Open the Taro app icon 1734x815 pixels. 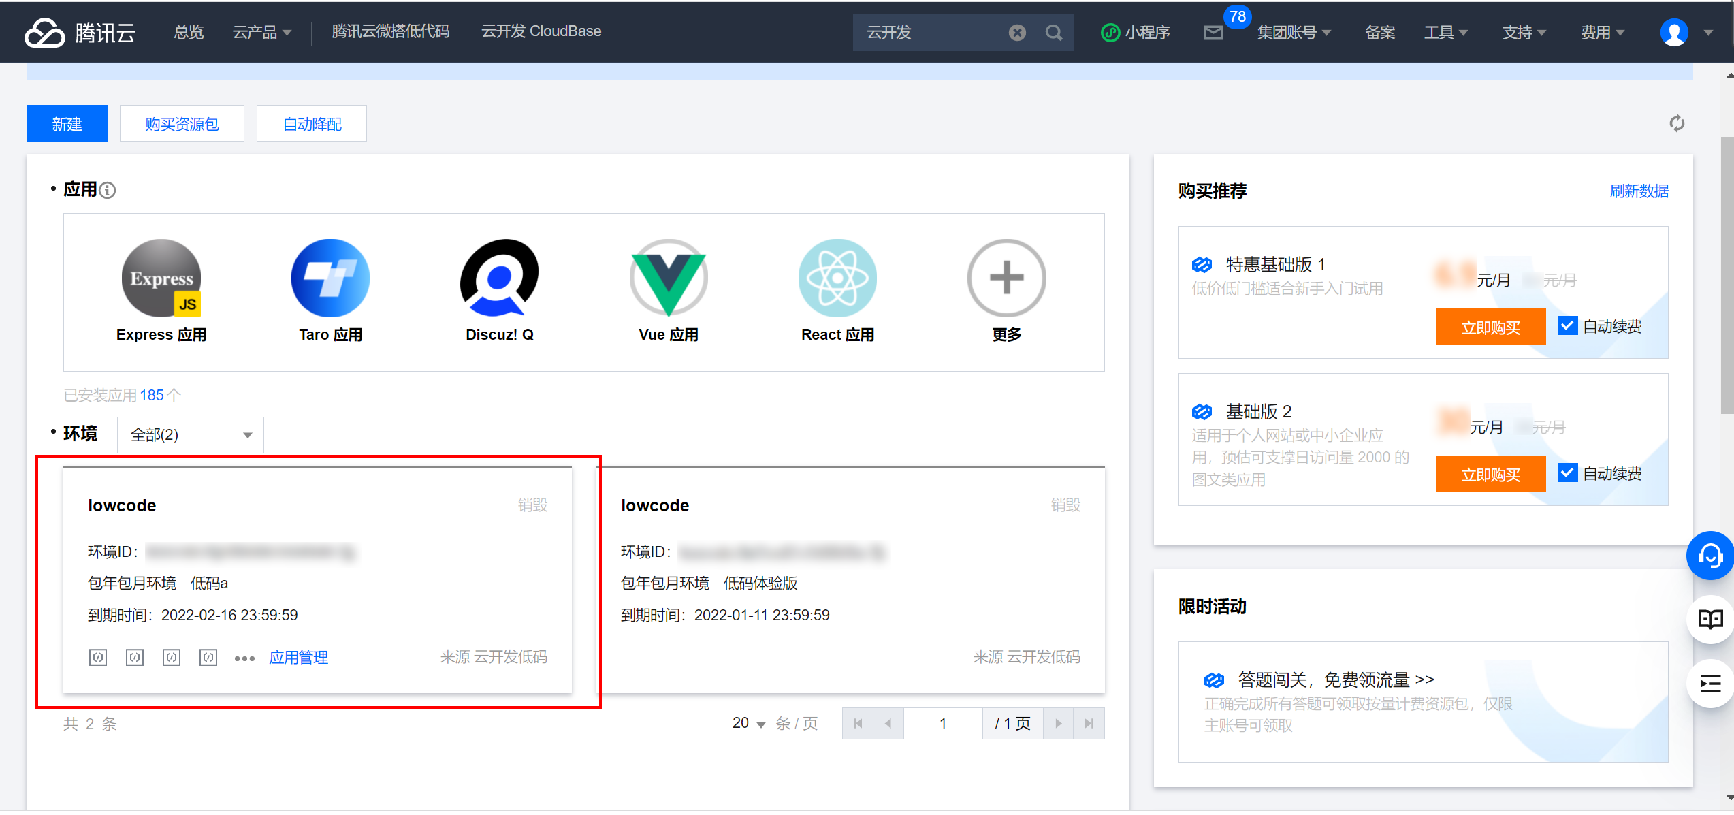pos(330,278)
